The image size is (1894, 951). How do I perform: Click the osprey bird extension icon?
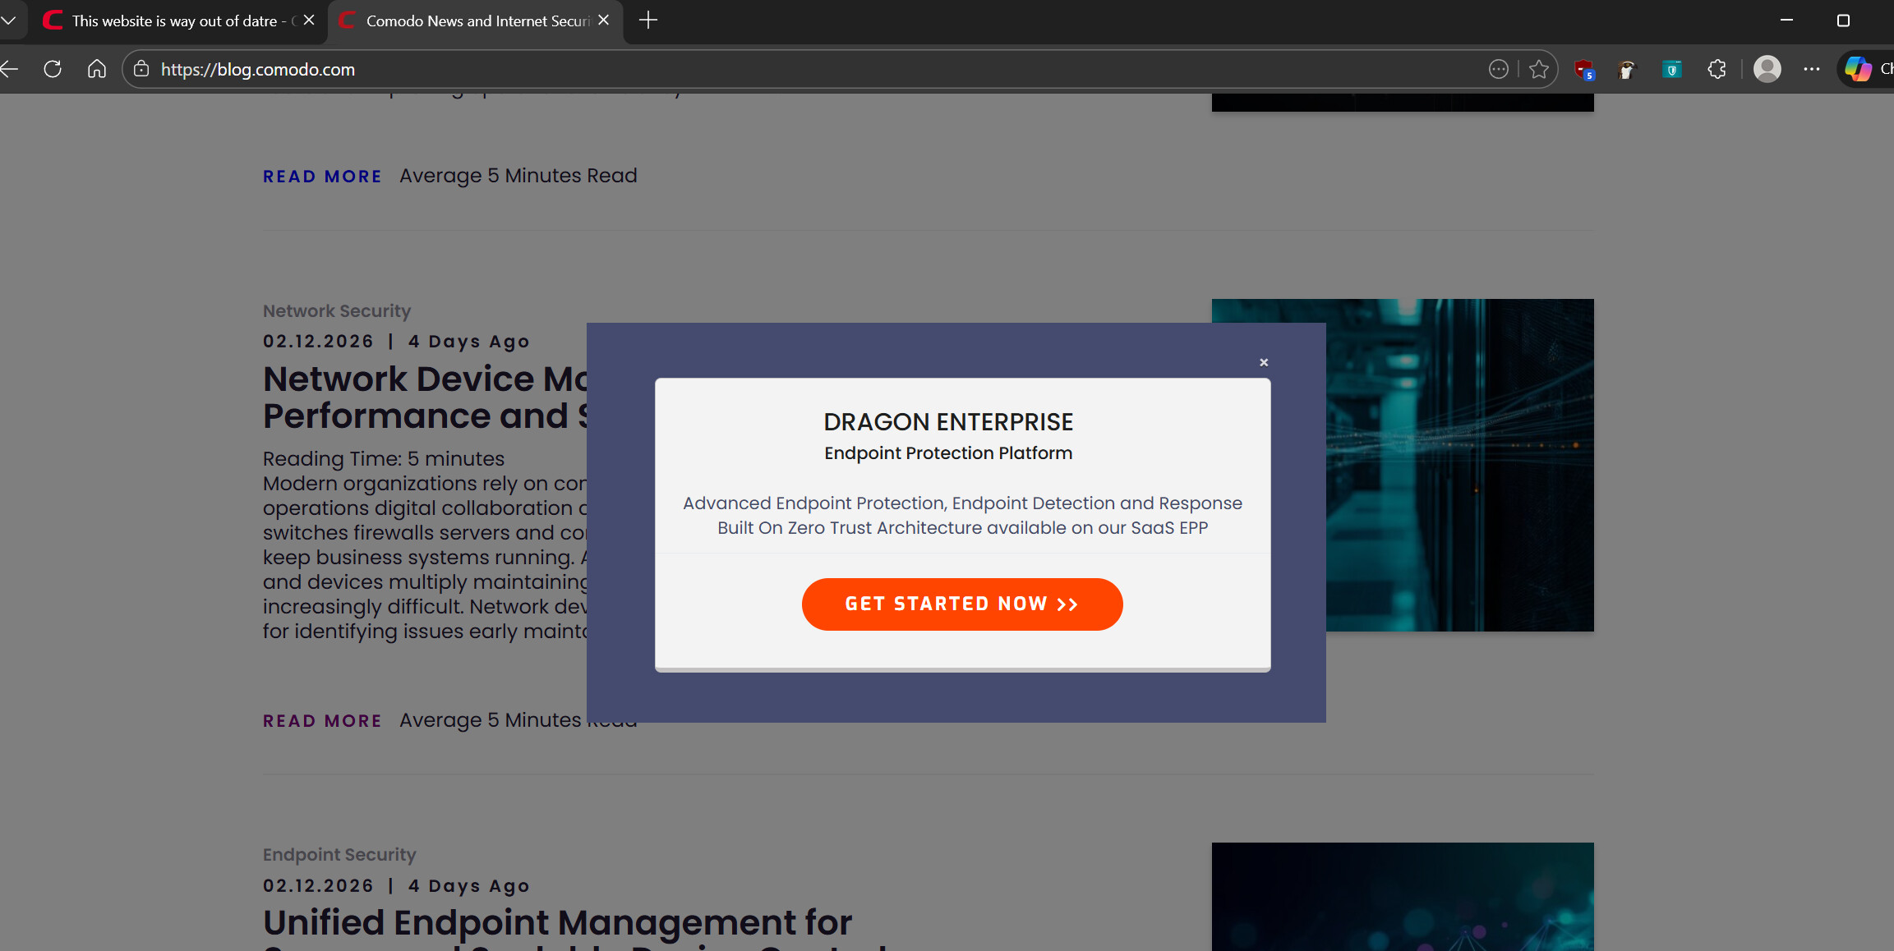coord(1627,70)
